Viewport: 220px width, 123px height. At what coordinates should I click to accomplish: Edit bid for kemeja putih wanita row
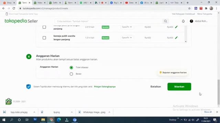click(176, 38)
